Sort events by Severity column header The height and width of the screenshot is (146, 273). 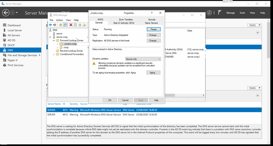pyautogui.click(x=74, y=104)
